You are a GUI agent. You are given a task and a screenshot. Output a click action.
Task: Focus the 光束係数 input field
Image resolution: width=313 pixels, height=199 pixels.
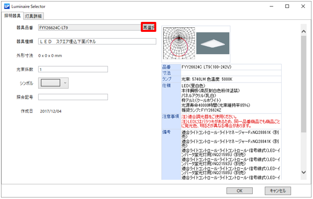73,69
